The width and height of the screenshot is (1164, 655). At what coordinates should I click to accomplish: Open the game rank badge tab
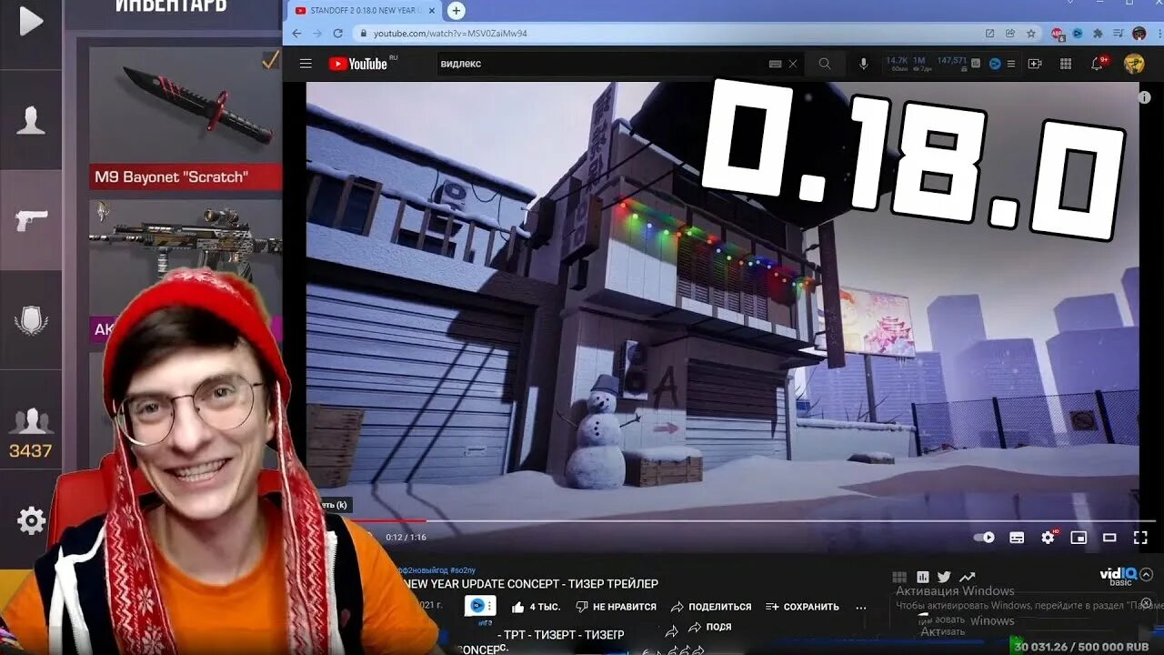31,320
